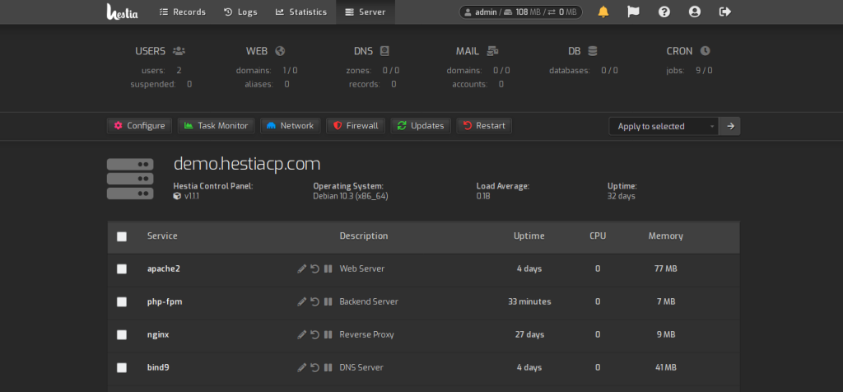Open the help question mark icon
The width and height of the screenshot is (843, 392).
pyautogui.click(x=664, y=12)
